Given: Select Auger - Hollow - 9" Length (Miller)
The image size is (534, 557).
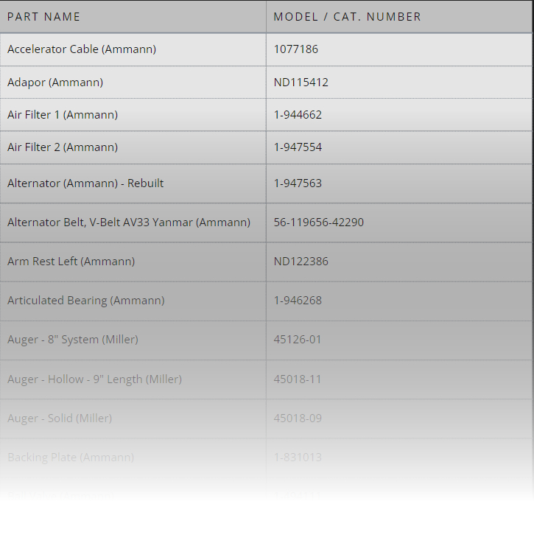Looking at the screenshot, I should [x=94, y=379].
